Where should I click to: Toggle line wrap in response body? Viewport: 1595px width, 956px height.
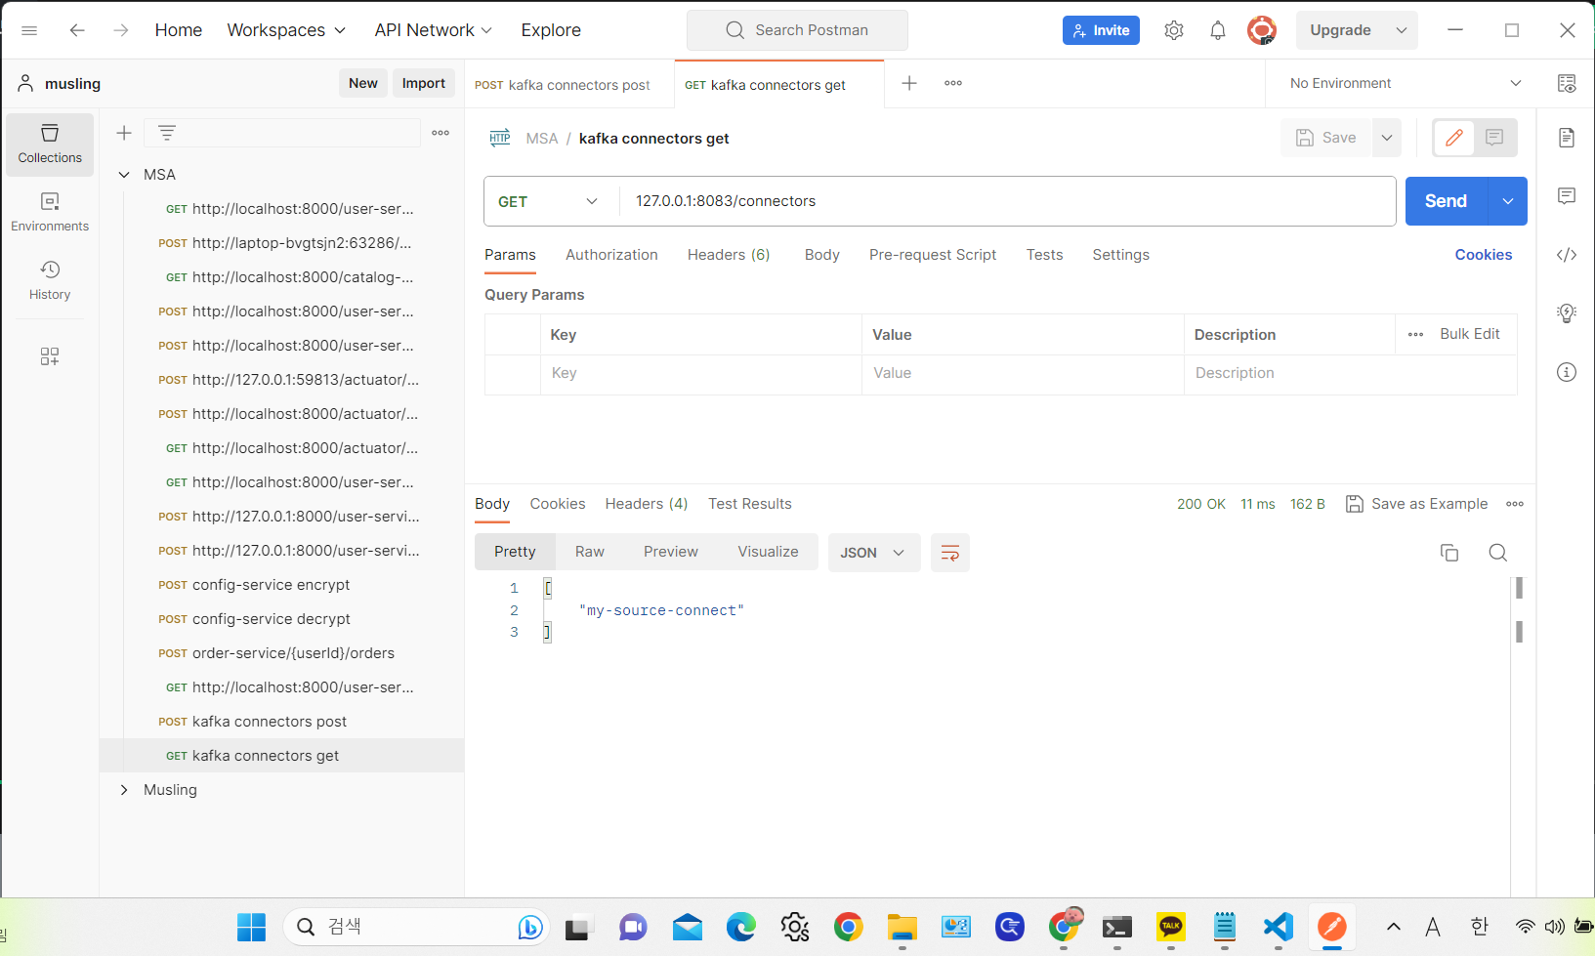point(949,553)
